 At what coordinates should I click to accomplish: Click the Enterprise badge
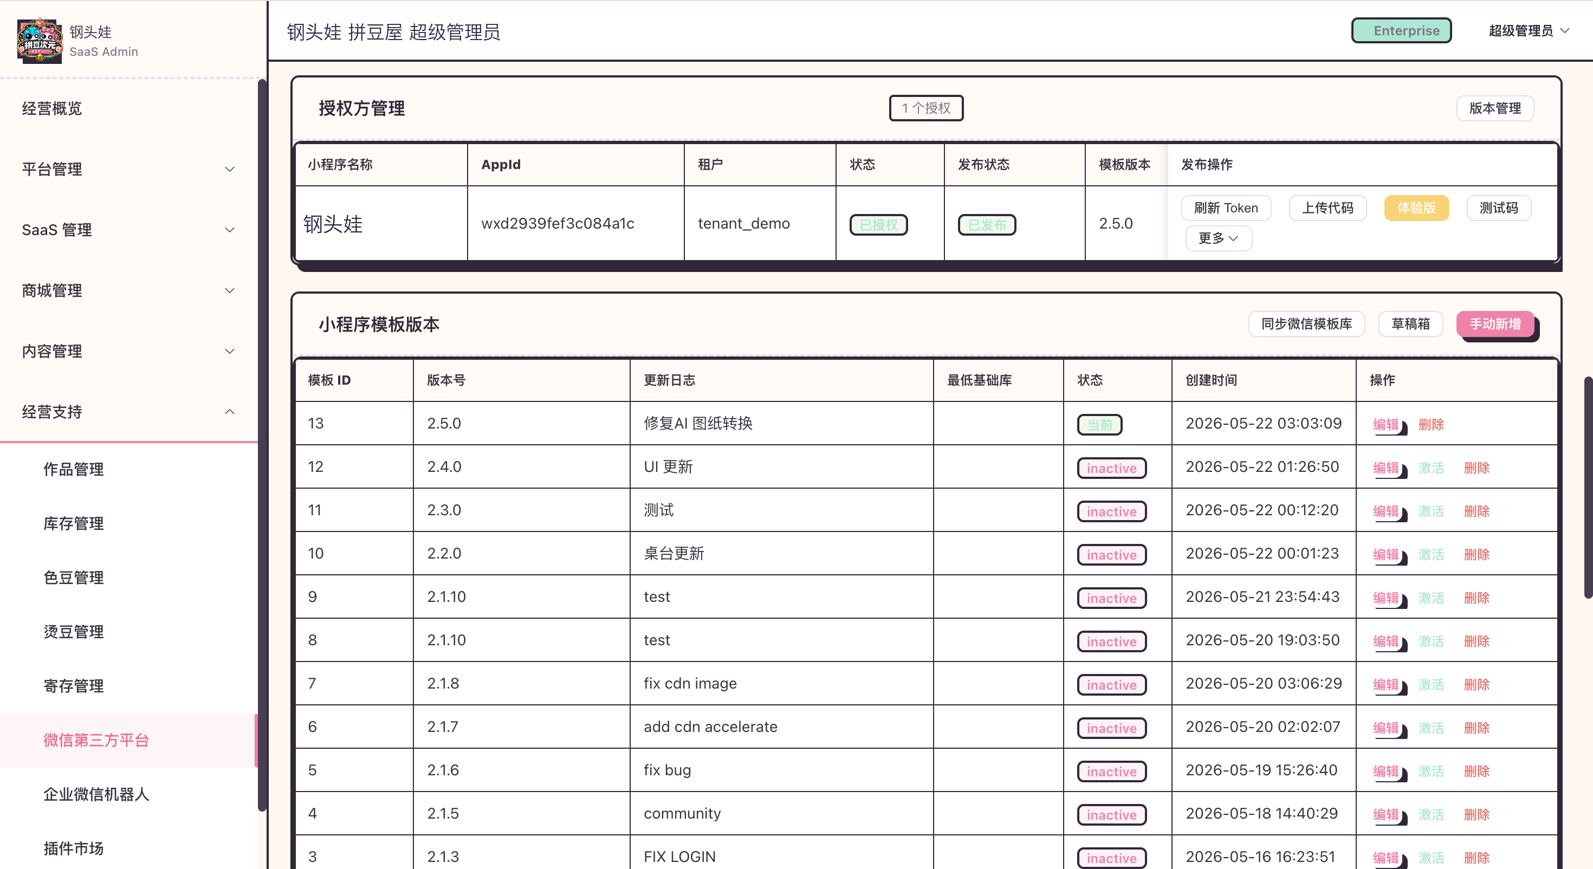tap(1401, 31)
